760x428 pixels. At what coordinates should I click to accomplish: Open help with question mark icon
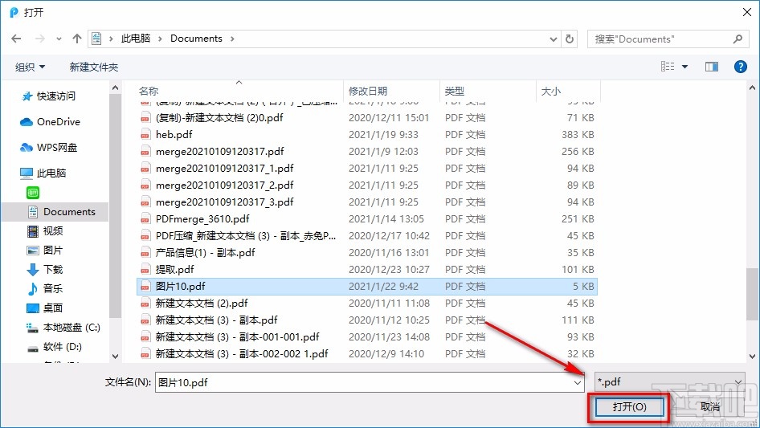(740, 67)
